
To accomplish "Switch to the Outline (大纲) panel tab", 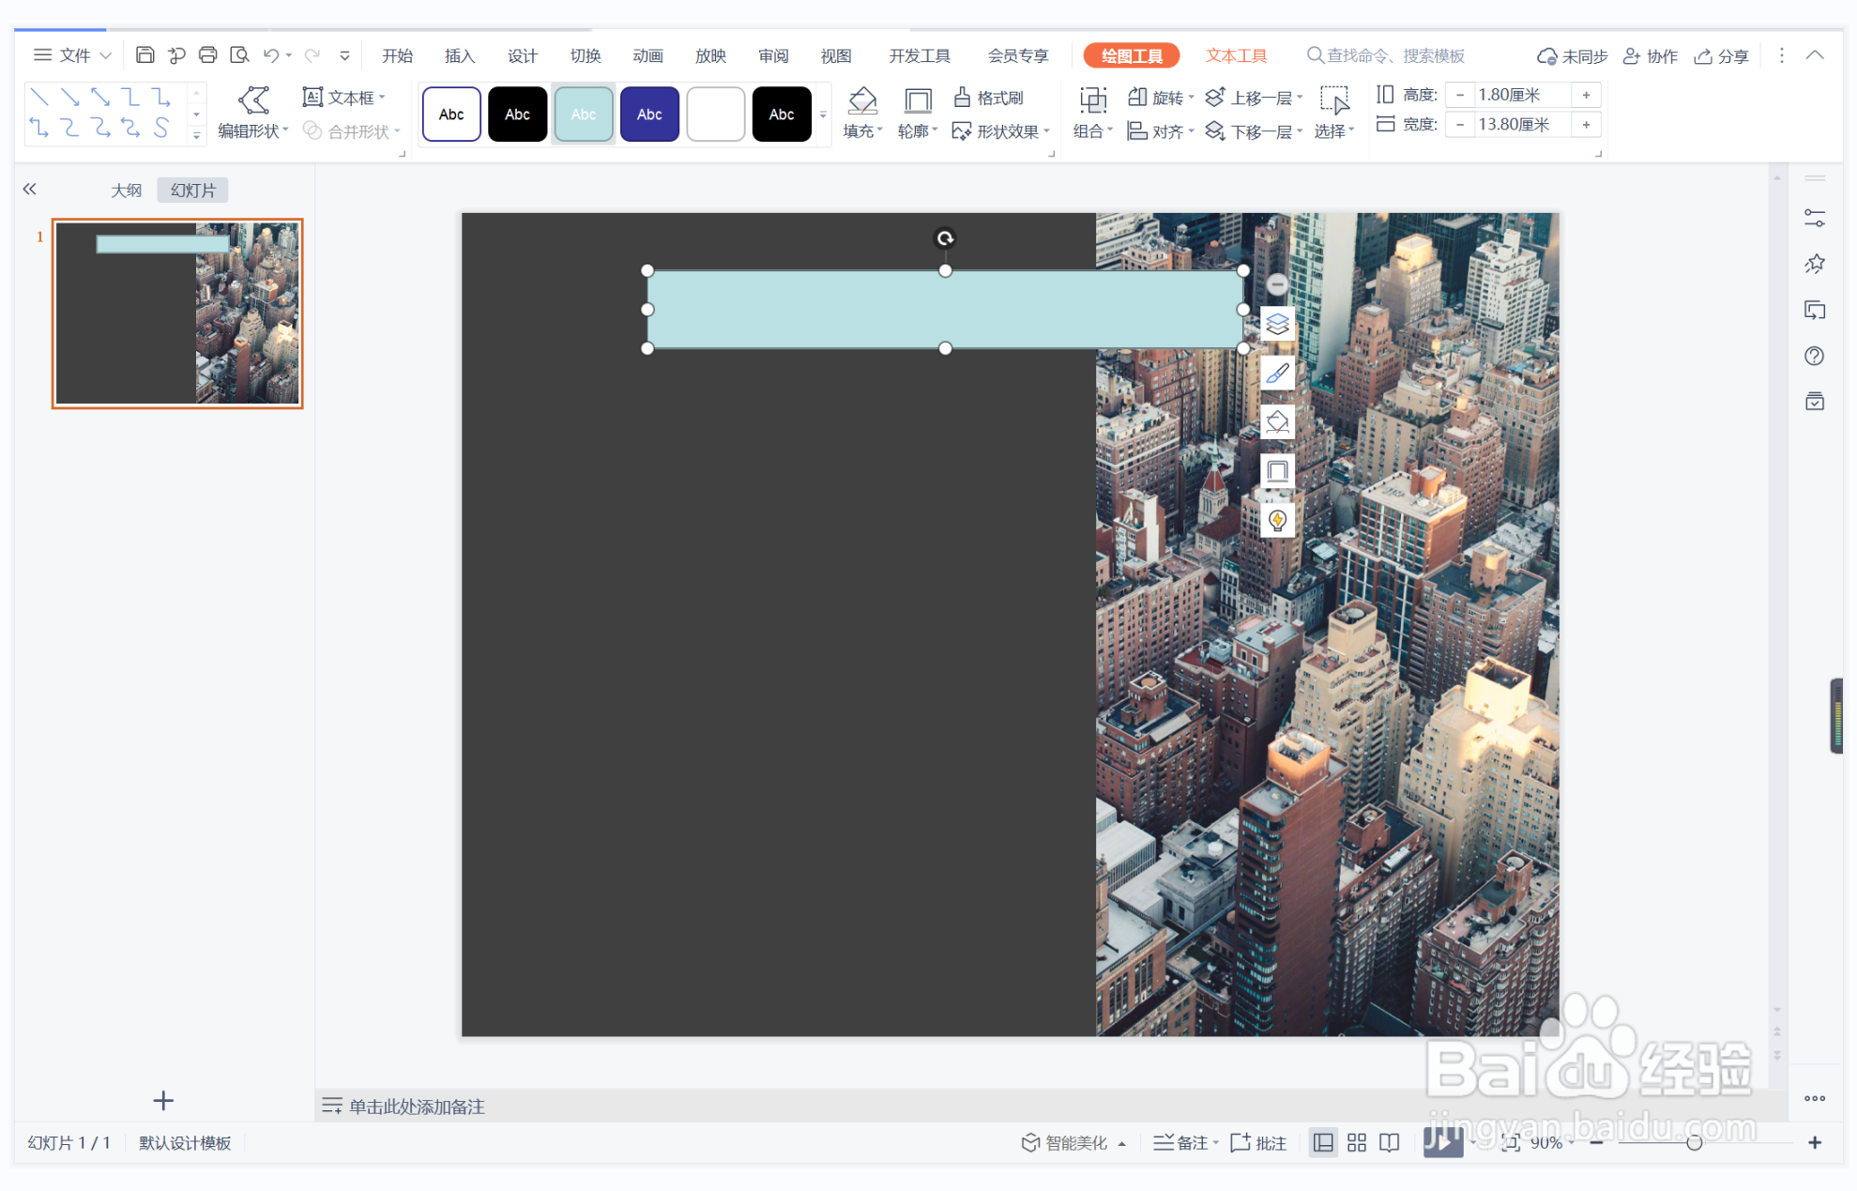I will coord(127,190).
